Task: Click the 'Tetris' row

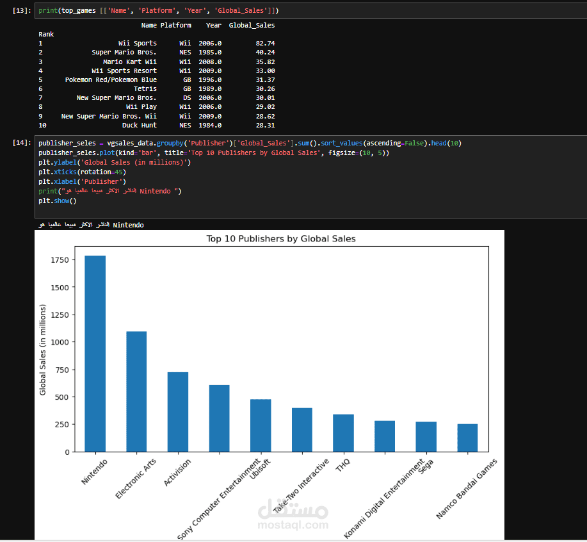Action: tap(156, 89)
